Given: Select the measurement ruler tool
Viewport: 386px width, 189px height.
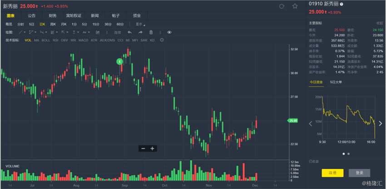Looking at the screenshot, I should pyautogui.click(x=98, y=32).
